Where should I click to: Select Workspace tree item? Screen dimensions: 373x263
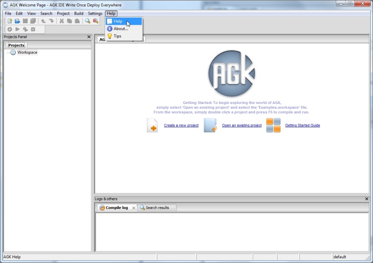(27, 52)
